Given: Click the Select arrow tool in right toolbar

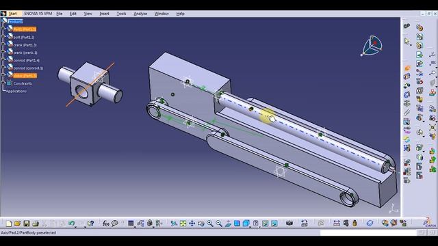Looking at the screenshot, I should 407,41.
